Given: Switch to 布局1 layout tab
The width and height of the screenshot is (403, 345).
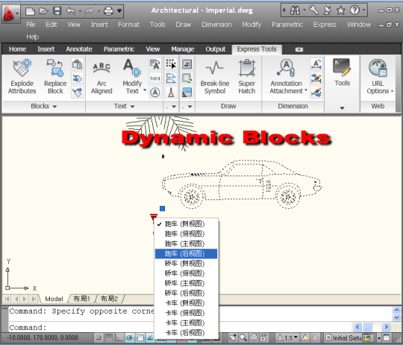Looking at the screenshot, I should 81,299.
